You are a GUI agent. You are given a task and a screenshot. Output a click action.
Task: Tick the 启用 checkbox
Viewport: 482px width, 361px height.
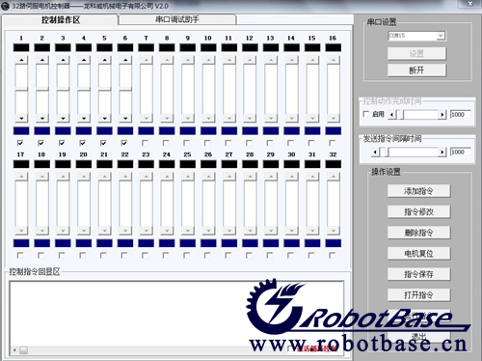[x=365, y=114]
